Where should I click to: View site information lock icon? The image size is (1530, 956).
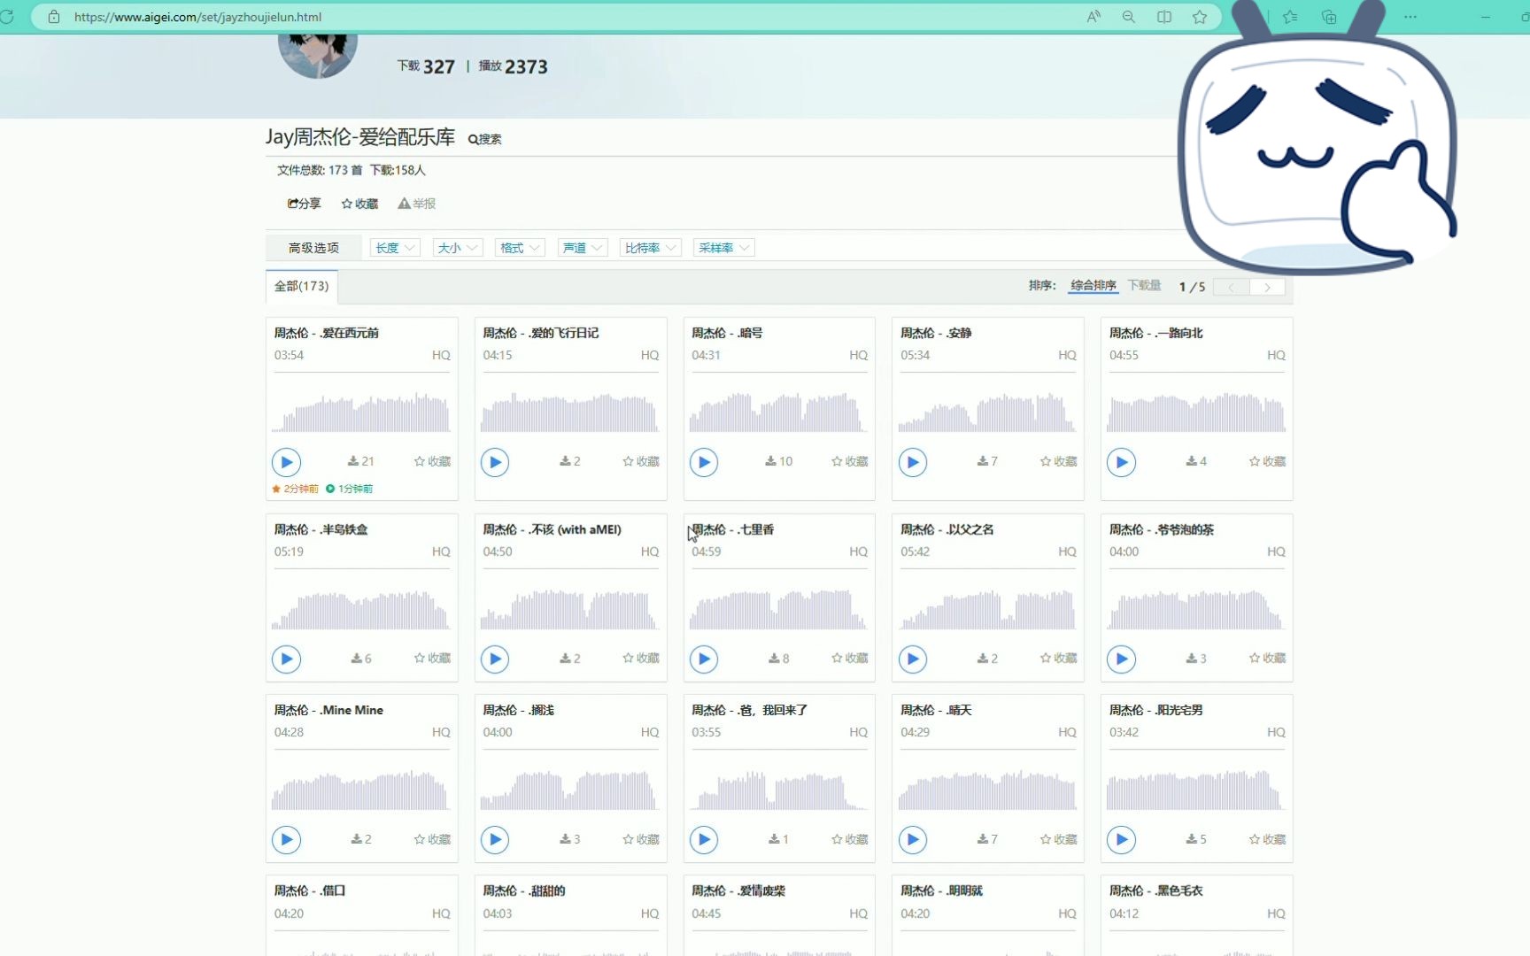(54, 17)
